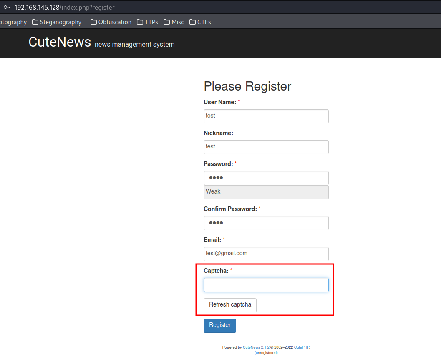
Task: Focus the Email input field
Action: [x=266, y=254]
